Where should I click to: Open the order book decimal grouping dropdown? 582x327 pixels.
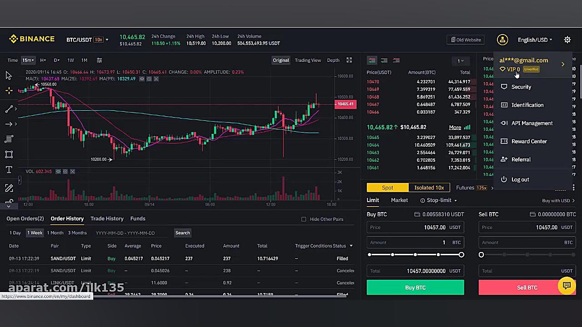[461, 61]
